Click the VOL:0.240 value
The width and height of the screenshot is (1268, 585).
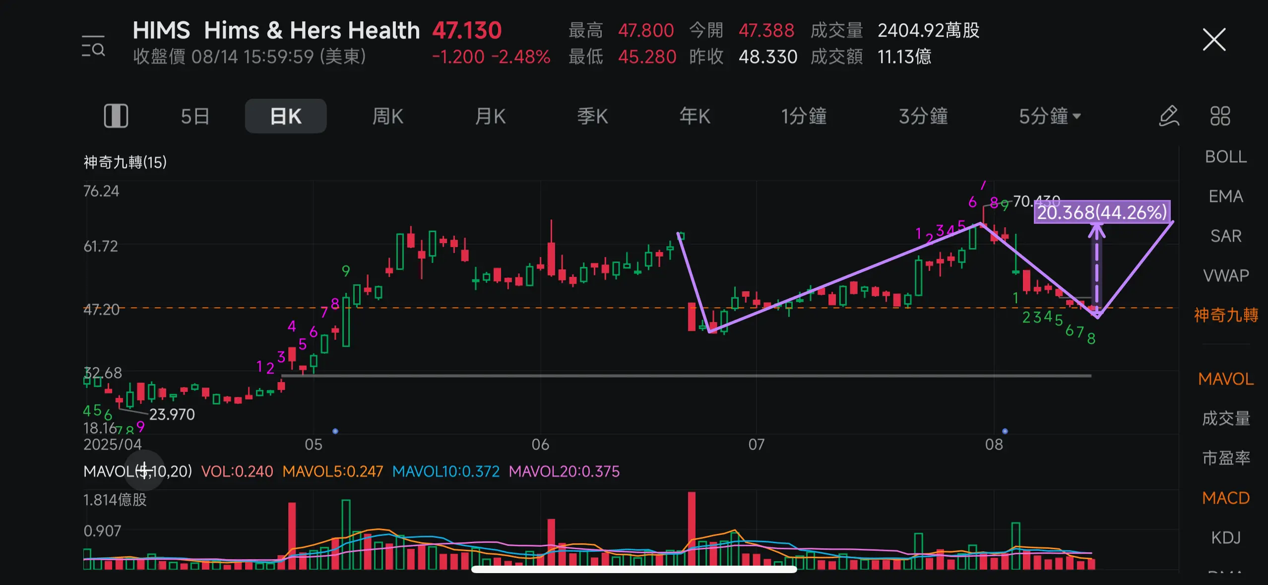(x=237, y=471)
